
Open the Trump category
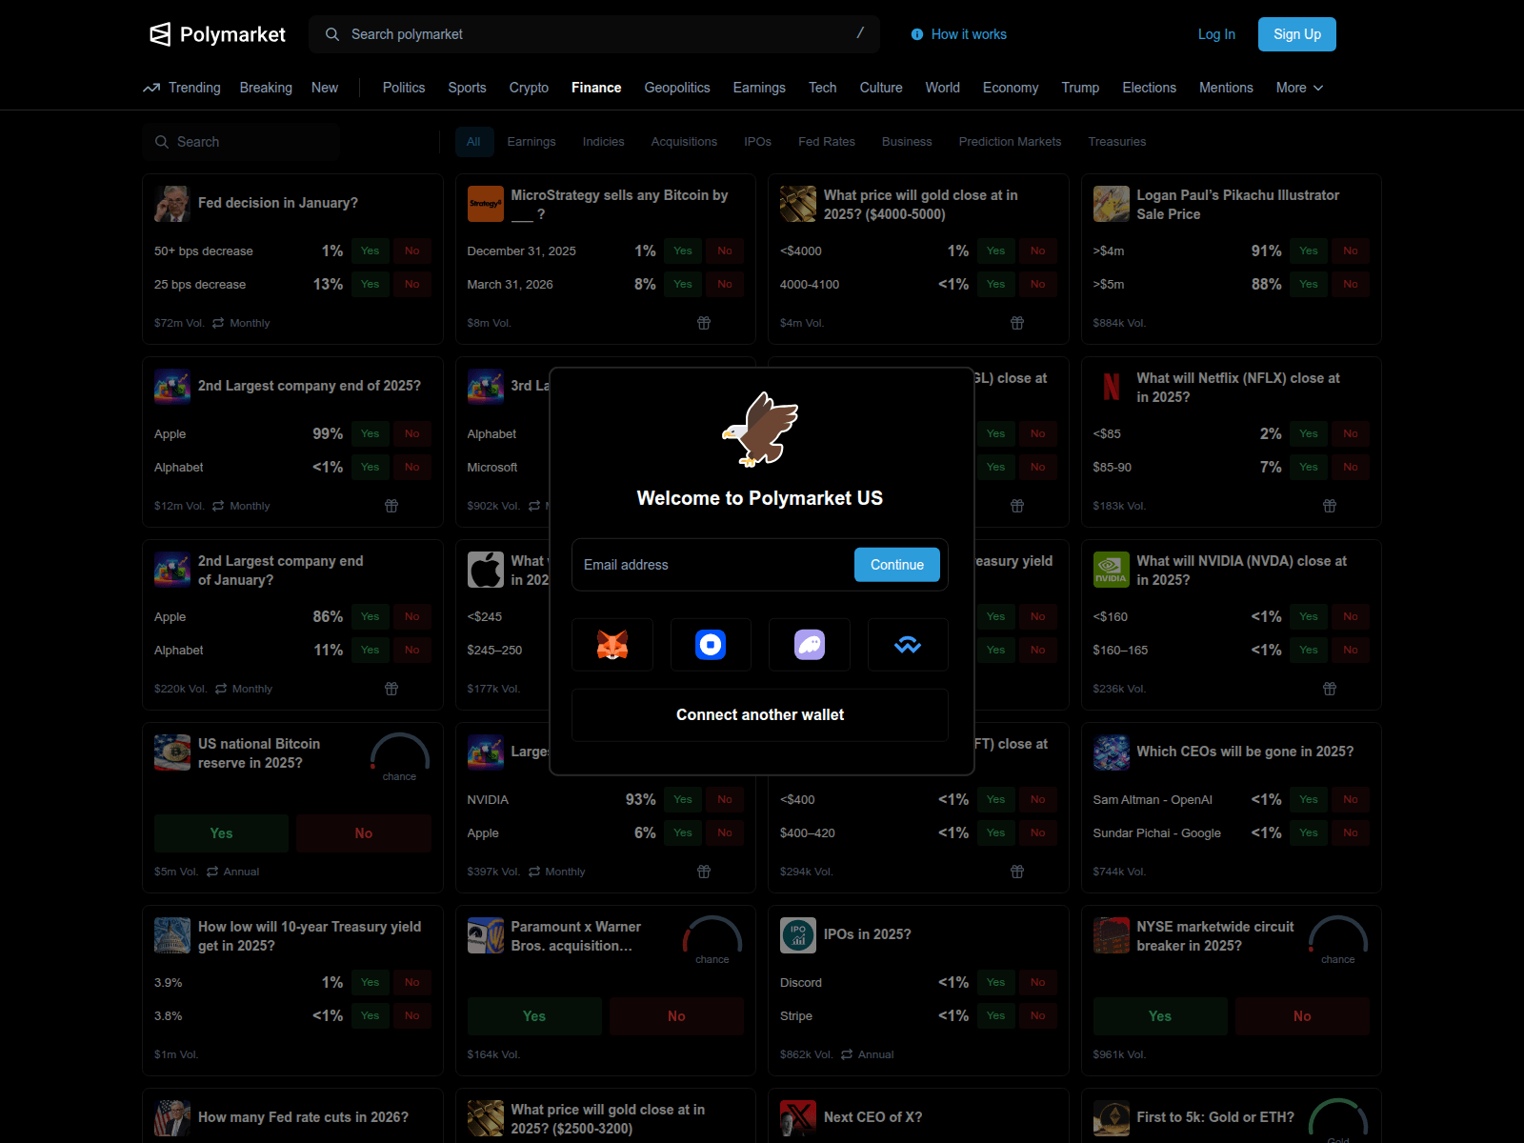pyautogui.click(x=1080, y=88)
